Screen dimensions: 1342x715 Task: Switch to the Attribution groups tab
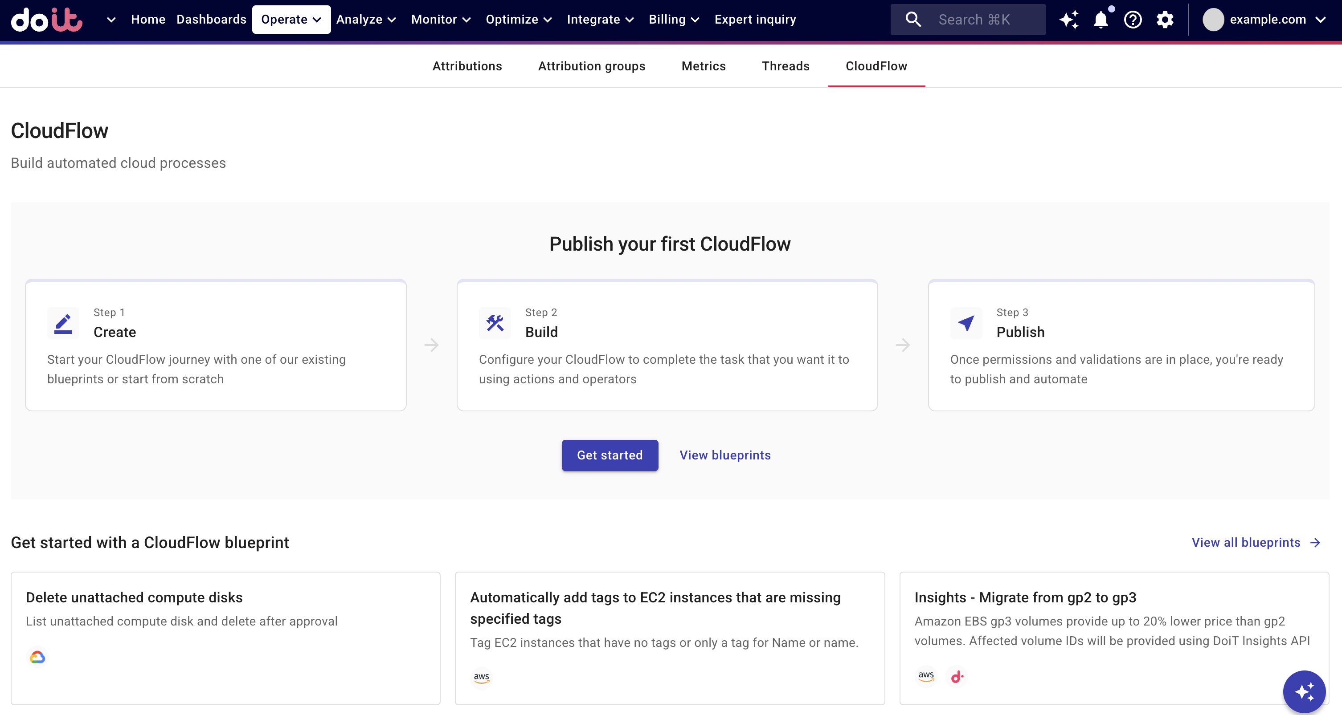tap(591, 66)
